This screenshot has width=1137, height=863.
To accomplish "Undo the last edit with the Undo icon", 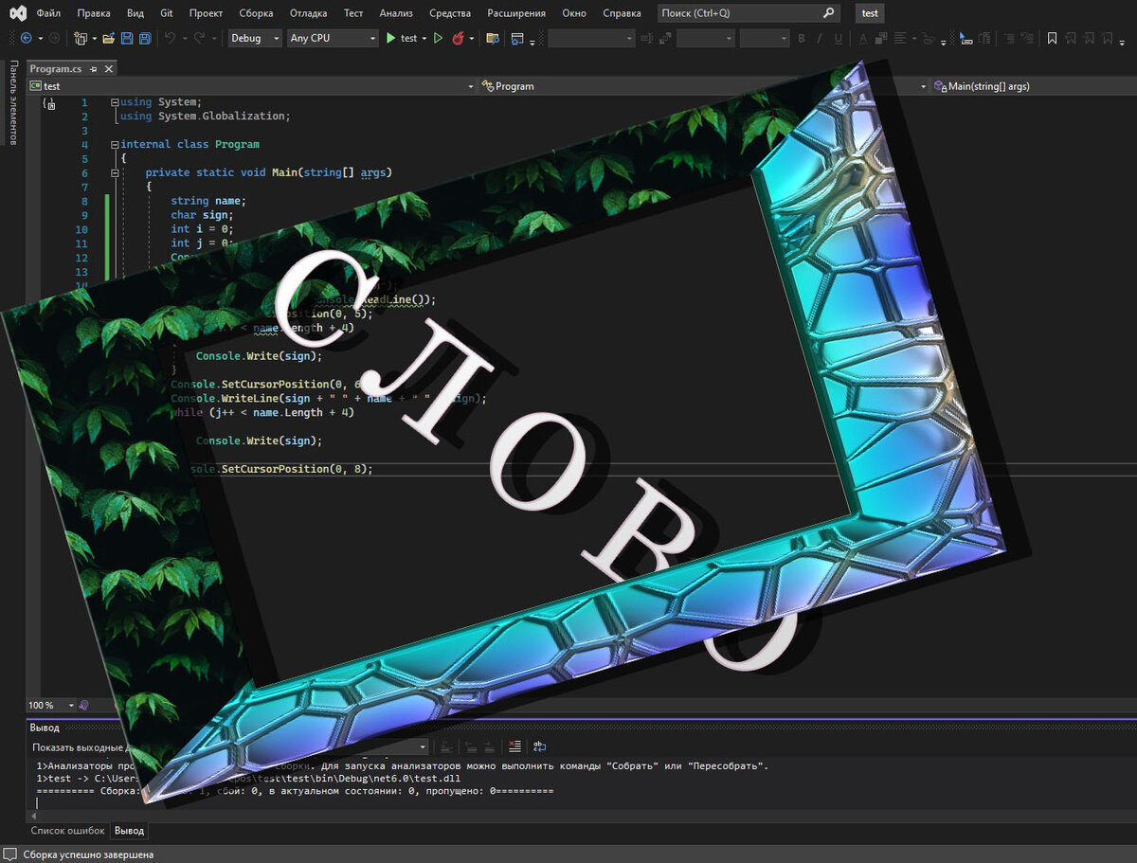I will (170, 38).
